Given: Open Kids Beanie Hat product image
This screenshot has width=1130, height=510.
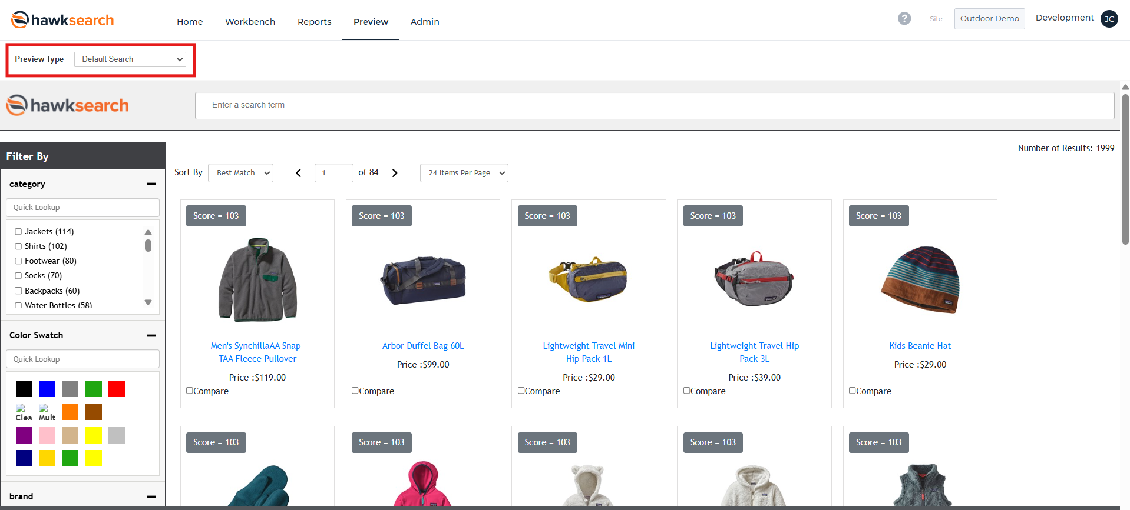Looking at the screenshot, I should [x=920, y=279].
